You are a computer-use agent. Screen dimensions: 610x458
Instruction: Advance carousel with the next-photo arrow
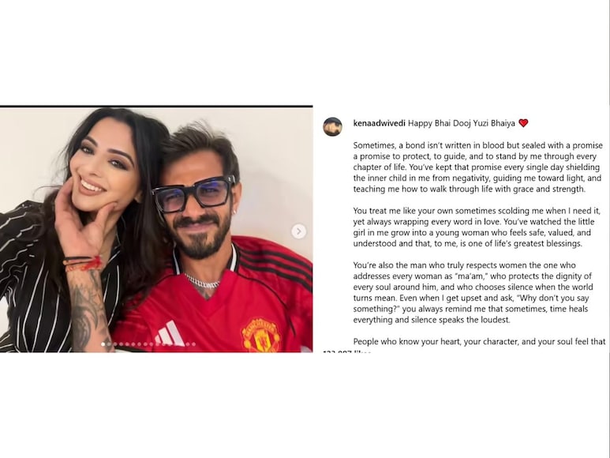tap(299, 231)
